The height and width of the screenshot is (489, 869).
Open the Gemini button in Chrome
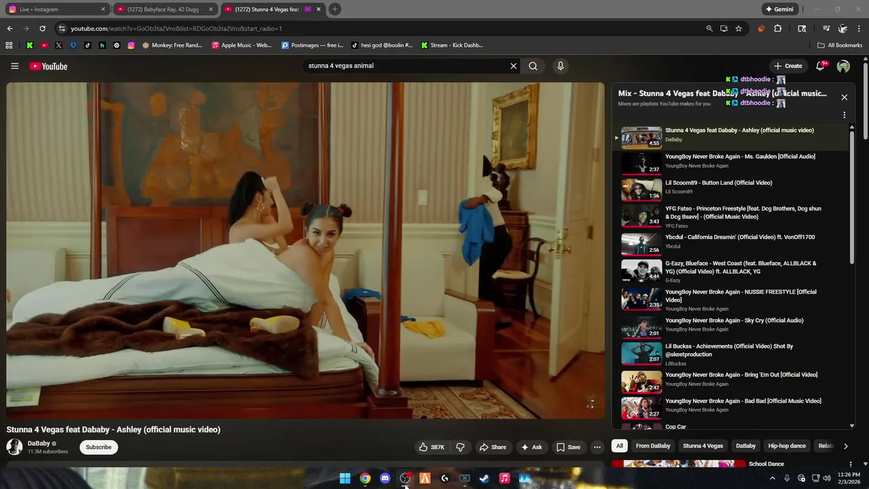coord(779,10)
